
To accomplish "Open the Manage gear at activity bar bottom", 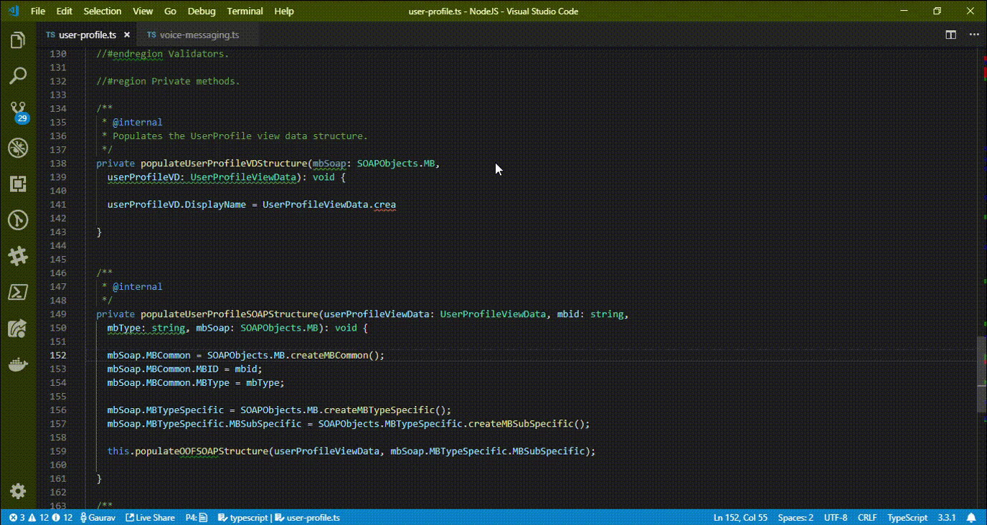I will 18,491.
